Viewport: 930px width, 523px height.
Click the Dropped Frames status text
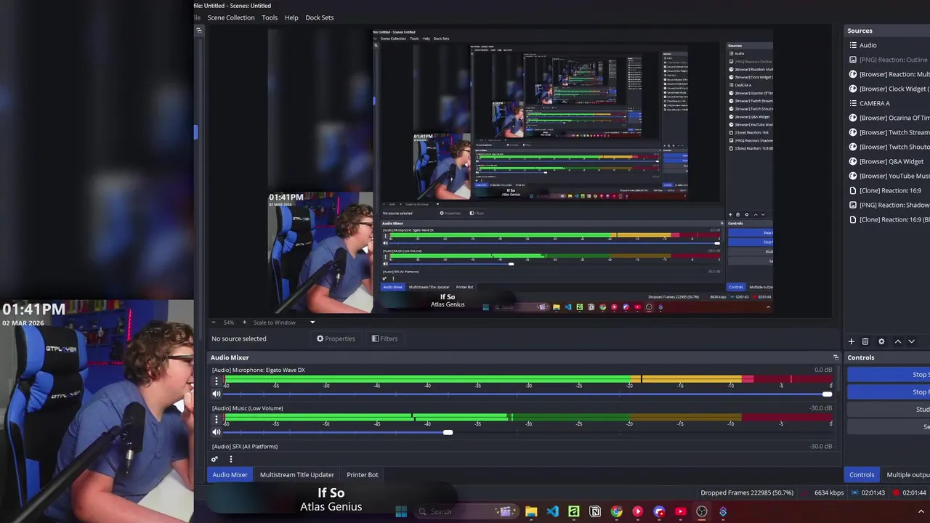pos(747,492)
